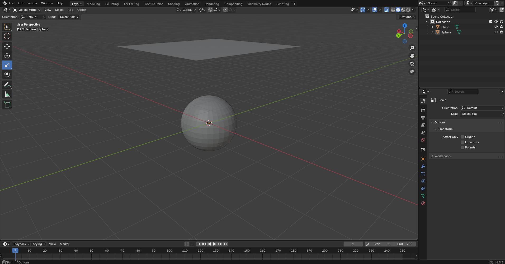Pick the Annotate tool
505x264 pixels.
7,84
